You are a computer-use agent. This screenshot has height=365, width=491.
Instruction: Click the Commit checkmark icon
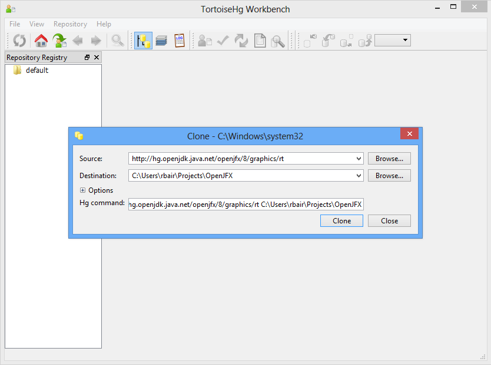(x=223, y=41)
